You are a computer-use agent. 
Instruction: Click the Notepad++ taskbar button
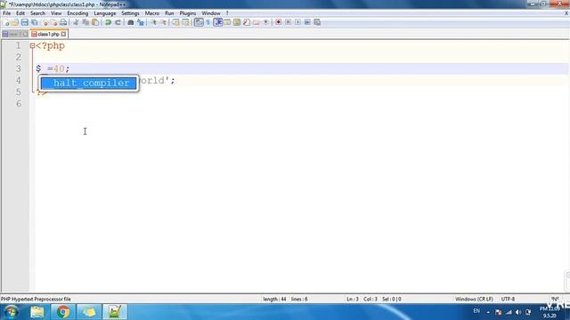(x=115, y=312)
